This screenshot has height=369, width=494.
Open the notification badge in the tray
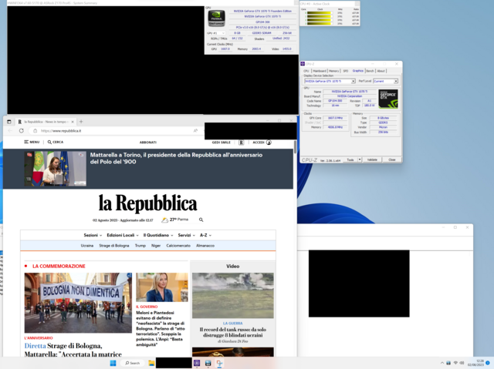(488, 363)
